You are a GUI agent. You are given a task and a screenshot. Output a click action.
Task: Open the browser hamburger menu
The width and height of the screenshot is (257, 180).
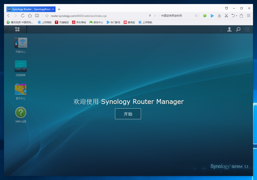249,16
